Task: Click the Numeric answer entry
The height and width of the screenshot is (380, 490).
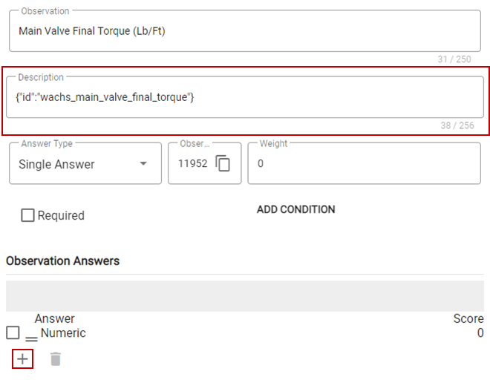Action: (x=63, y=332)
